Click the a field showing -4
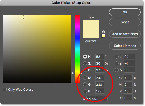This screenshot has height=106, width=145. pos(129,63)
